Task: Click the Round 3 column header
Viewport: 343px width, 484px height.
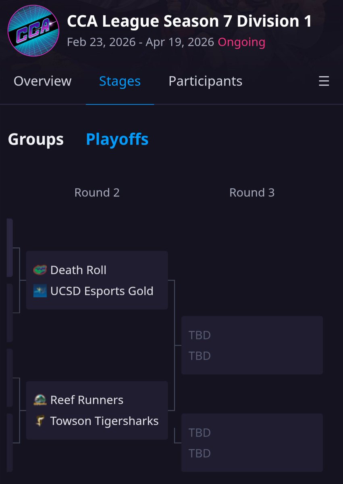Action: click(252, 192)
